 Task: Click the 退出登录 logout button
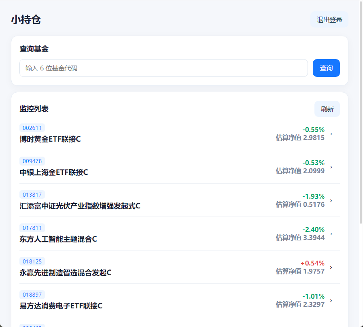click(329, 19)
